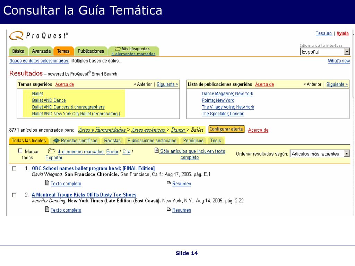Open Texto completo link for Montreal Troupe article
The image size is (355, 266).
pyautogui.click(x=66, y=210)
